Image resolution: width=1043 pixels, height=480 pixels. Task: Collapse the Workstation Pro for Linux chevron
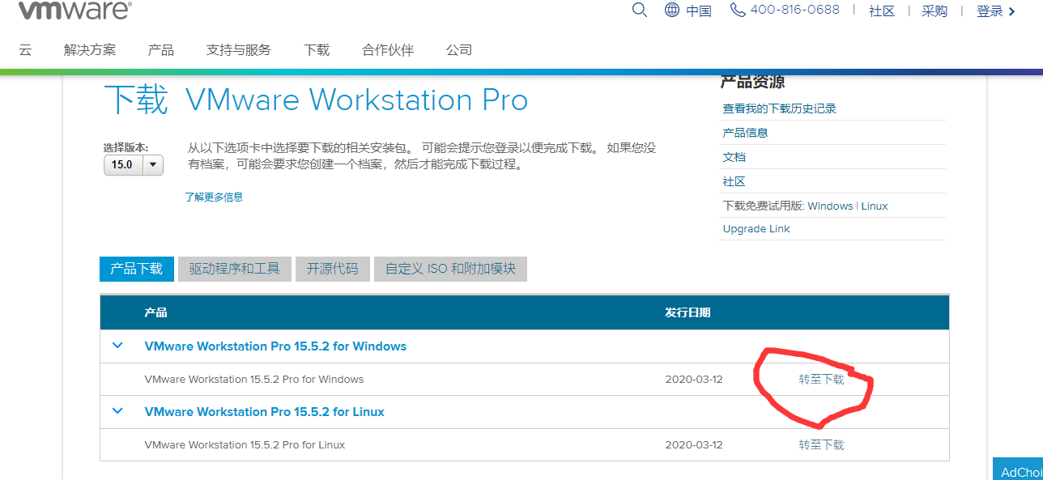(117, 411)
